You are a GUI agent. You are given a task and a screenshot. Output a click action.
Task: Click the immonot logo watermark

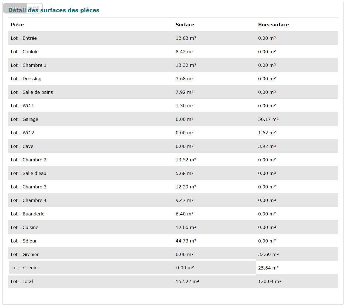coord(23,8)
